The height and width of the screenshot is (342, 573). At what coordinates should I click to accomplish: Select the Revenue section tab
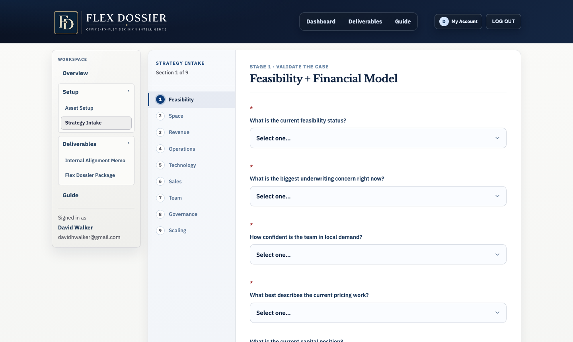[x=192, y=132]
